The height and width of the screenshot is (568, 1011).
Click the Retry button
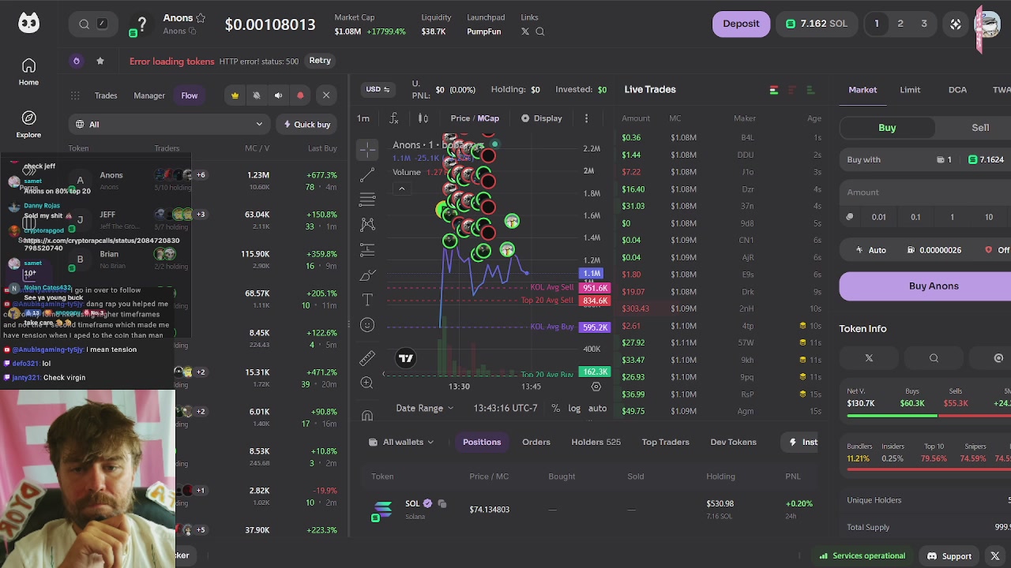pos(320,61)
